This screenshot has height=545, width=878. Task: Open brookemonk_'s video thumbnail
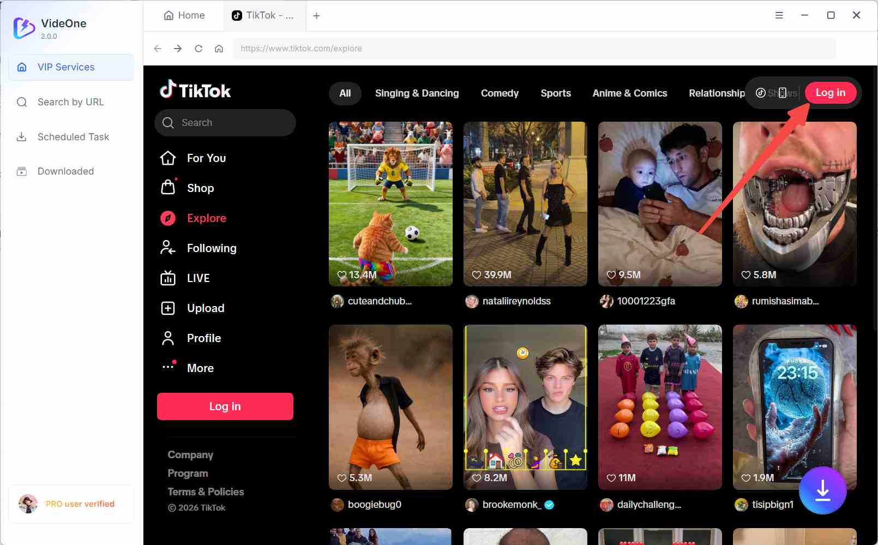tap(525, 407)
